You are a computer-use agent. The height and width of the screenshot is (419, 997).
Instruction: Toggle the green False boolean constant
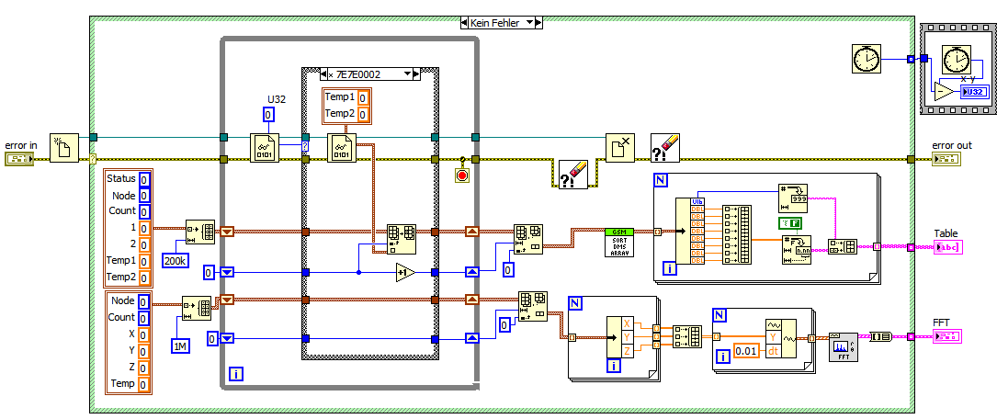coord(790,223)
